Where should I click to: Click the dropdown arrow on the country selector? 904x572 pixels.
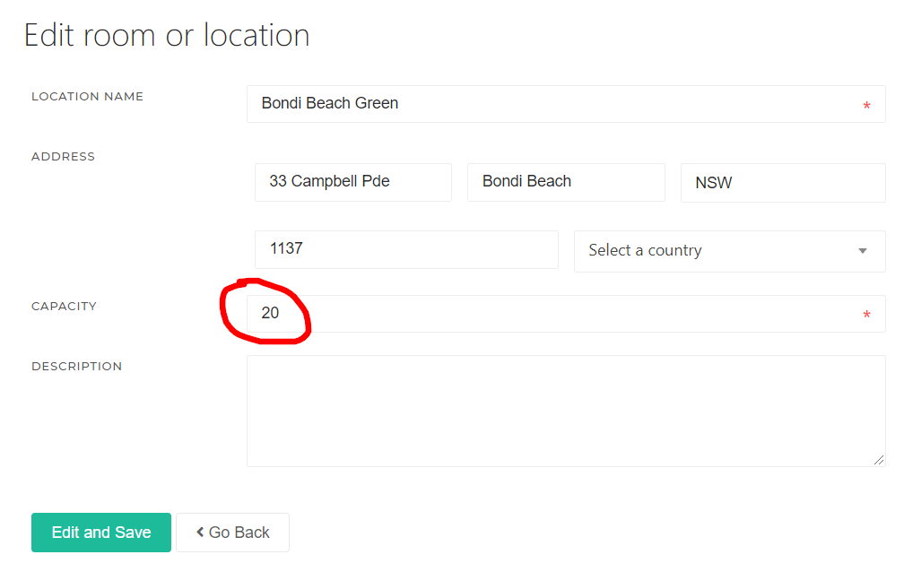pyautogui.click(x=862, y=251)
